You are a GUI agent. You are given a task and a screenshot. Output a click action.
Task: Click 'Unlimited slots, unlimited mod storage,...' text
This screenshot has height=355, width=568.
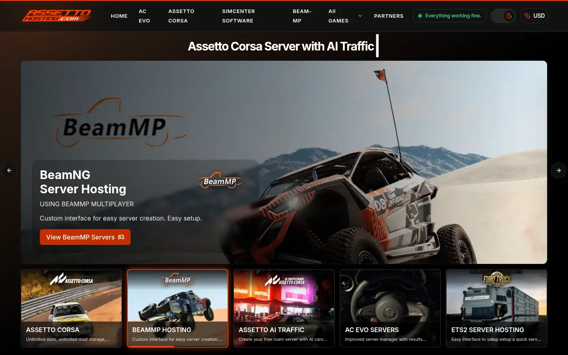[68, 339]
